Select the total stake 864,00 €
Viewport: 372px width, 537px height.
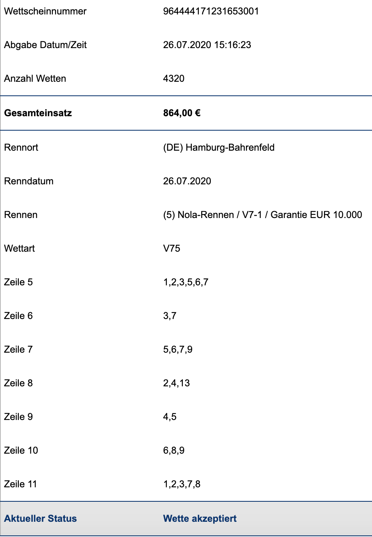click(x=182, y=113)
